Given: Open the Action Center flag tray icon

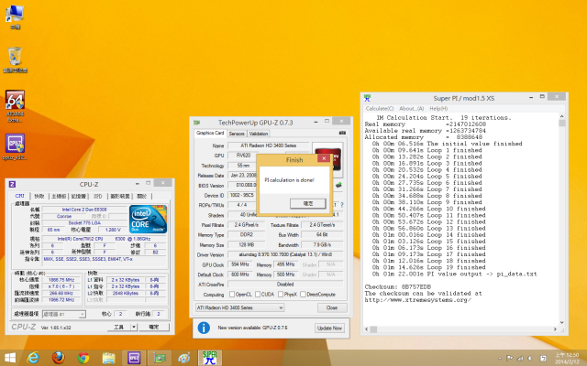Looking at the screenshot, I should [x=510, y=358].
